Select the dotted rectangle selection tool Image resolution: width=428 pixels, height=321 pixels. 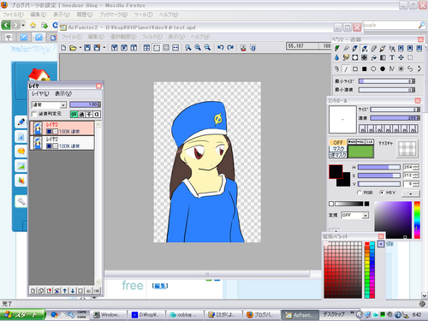(x=410, y=57)
